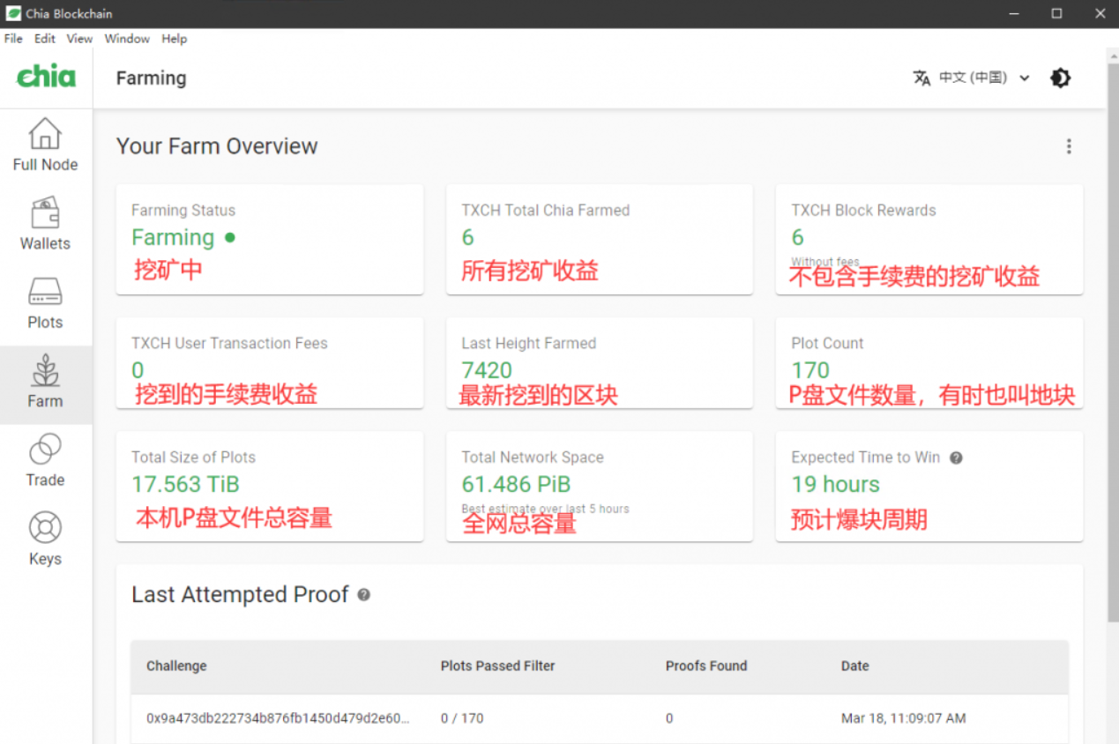The height and width of the screenshot is (744, 1119).
Task: Open the Trade overlapping circles icon
Action: [x=45, y=449]
